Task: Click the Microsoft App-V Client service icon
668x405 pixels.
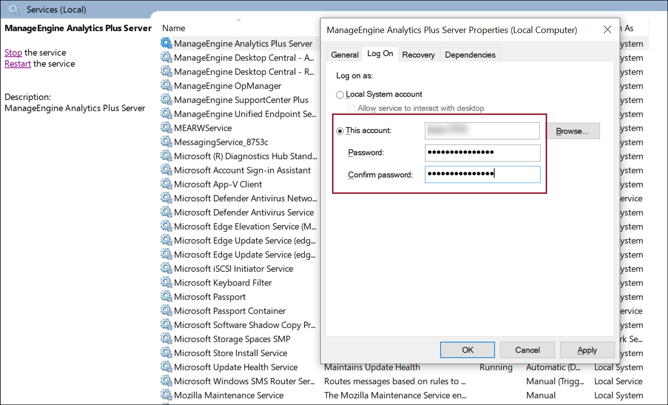Action: (166, 184)
